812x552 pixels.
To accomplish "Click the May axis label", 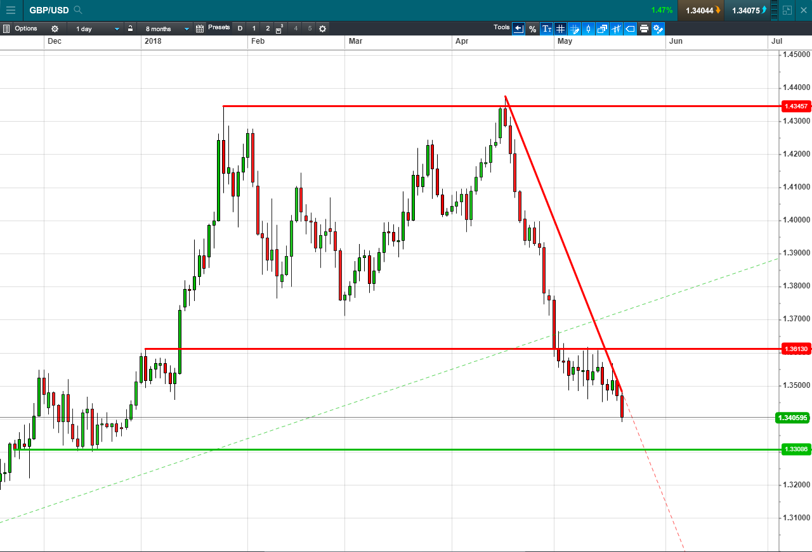I will coord(565,41).
